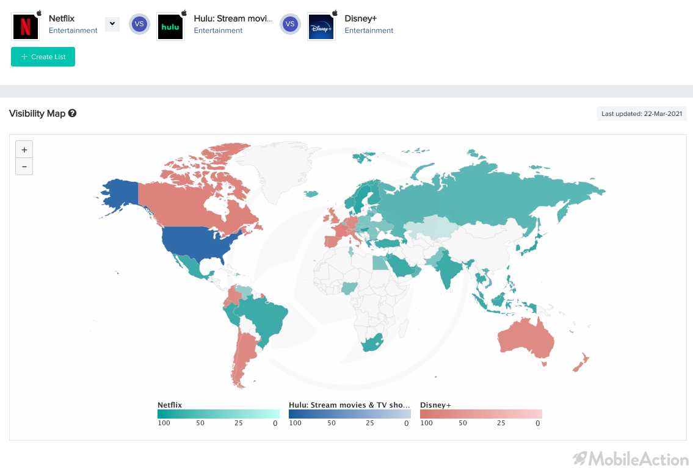Open Disney+ Entertainment category link

coord(369,31)
